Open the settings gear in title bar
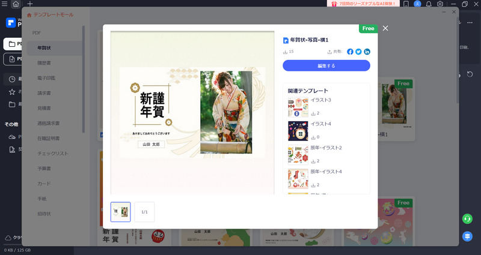Screen dimensions: 481x255 pyautogui.click(x=440, y=4)
